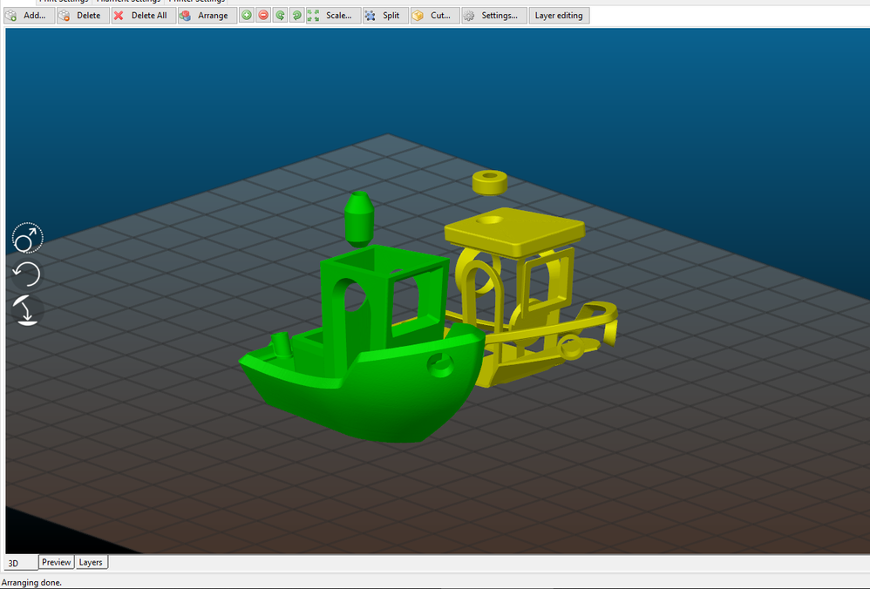Viewport: 870px width, 589px height.
Task: Click the rotate clockwise toolbar icon
Action: (297, 16)
